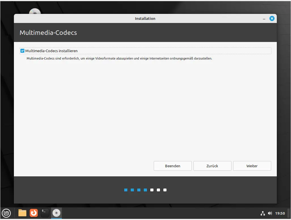Uncheck 'Multimedia-Codecs installieren' checkbox
Image resolution: width=291 pixels, height=220 pixels.
[x=22, y=51]
